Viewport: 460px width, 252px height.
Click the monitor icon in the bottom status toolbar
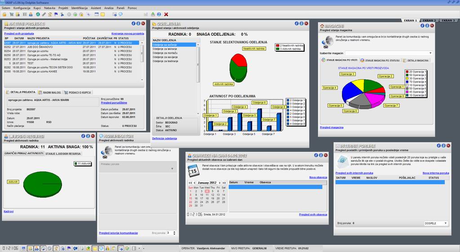(x=23, y=248)
